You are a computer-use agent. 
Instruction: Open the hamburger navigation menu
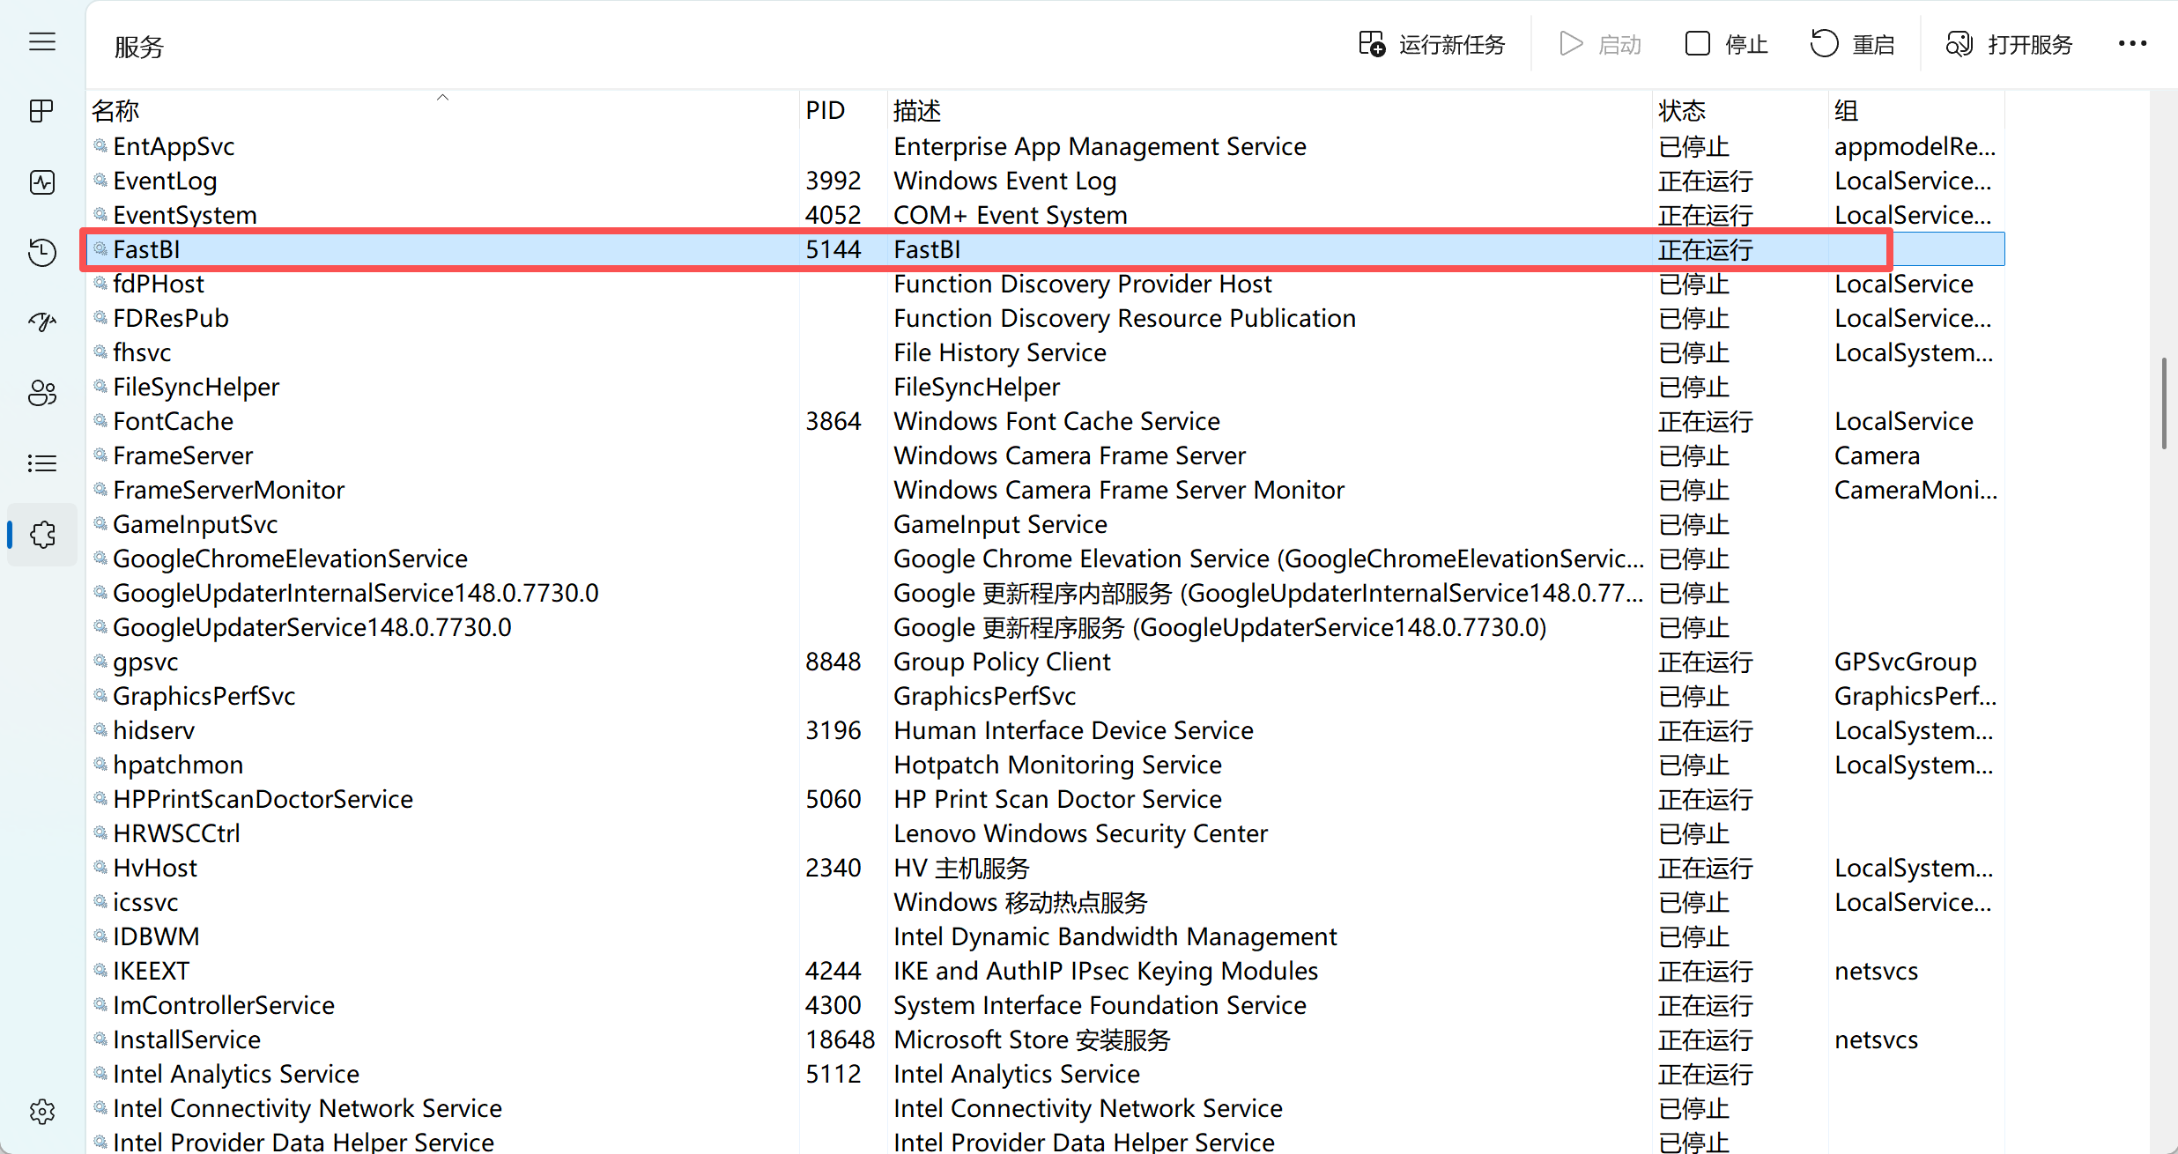(x=42, y=41)
